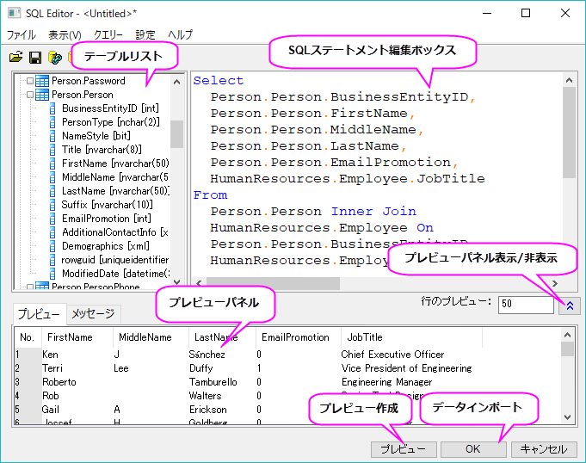This screenshot has height=463, width=586.
Task: Select the Person.Person tree label
Action: point(83,95)
